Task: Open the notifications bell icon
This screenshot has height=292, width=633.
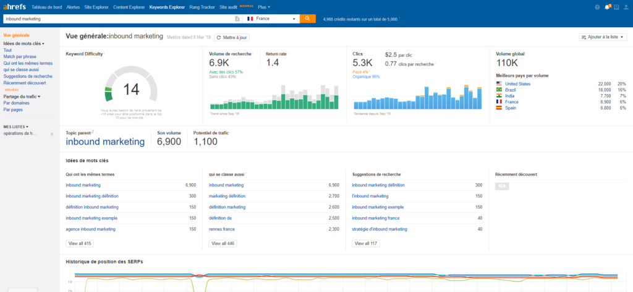Action: [x=607, y=7]
